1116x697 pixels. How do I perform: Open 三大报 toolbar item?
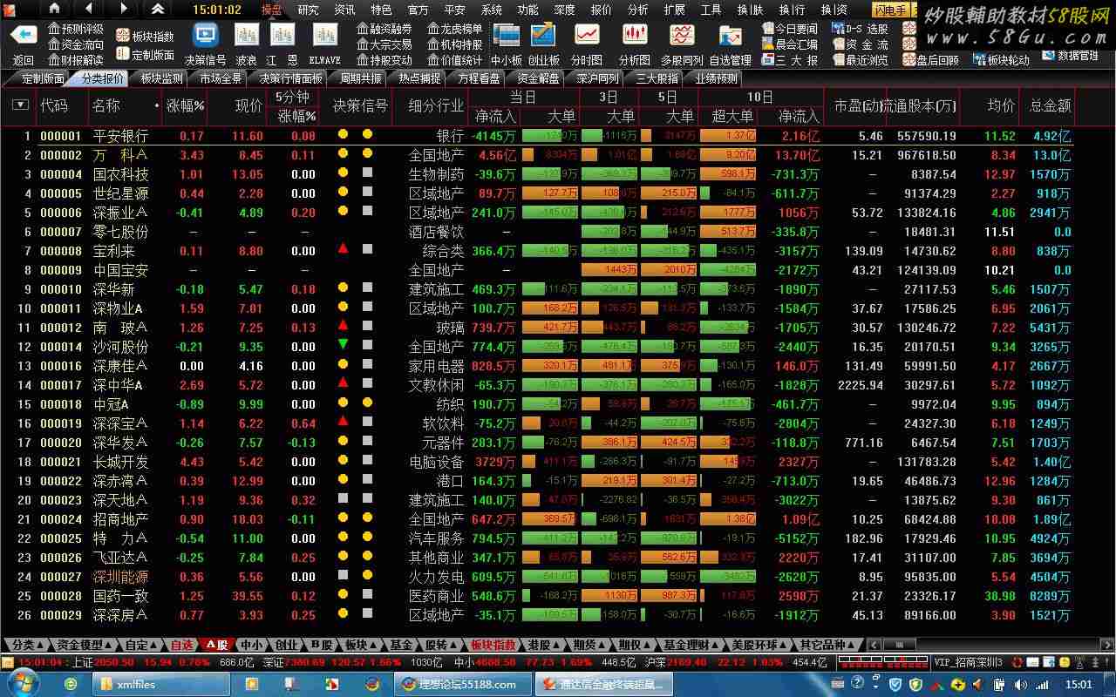pyautogui.click(x=790, y=60)
